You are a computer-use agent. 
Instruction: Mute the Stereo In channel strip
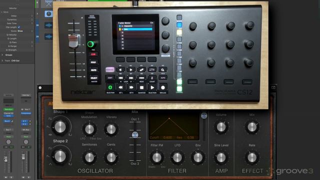point(6,177)
